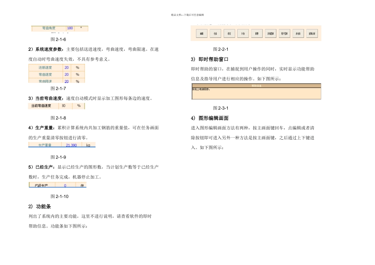Screen dimensions: 375x265
Task: Click the 任务 button in function bar
Action: coord(215,34)
